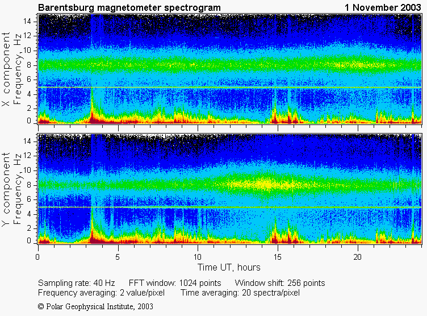
Task: Select the 10 tick label on time axis
Action: (x=198, y=256)
